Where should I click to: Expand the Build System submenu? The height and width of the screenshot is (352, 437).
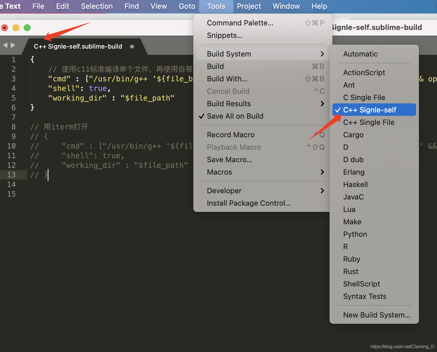pos(263,54)
